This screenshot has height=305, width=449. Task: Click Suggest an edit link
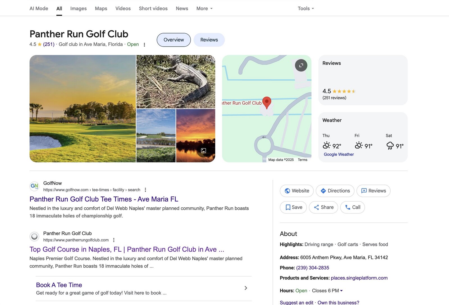point(297,302)
